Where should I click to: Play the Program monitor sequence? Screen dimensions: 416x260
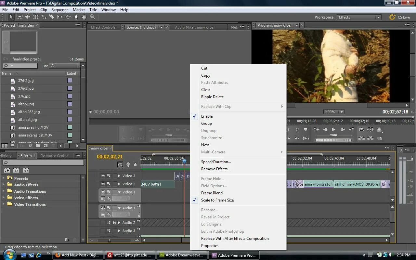(333, 130)
